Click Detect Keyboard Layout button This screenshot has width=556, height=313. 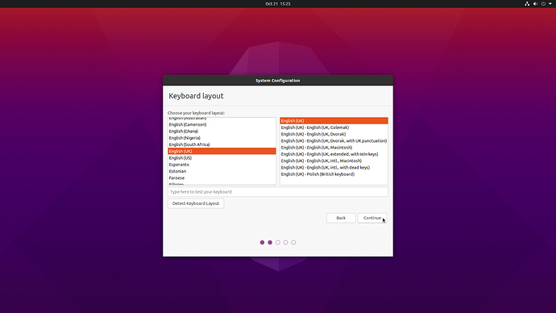tap(196, 203)
